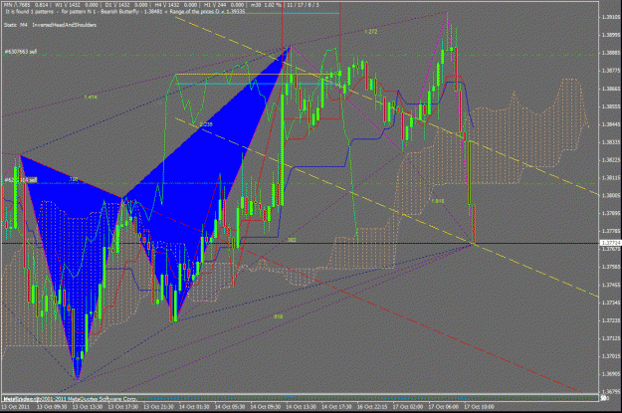Click the 1.37015 price scale label

(611, 356)
